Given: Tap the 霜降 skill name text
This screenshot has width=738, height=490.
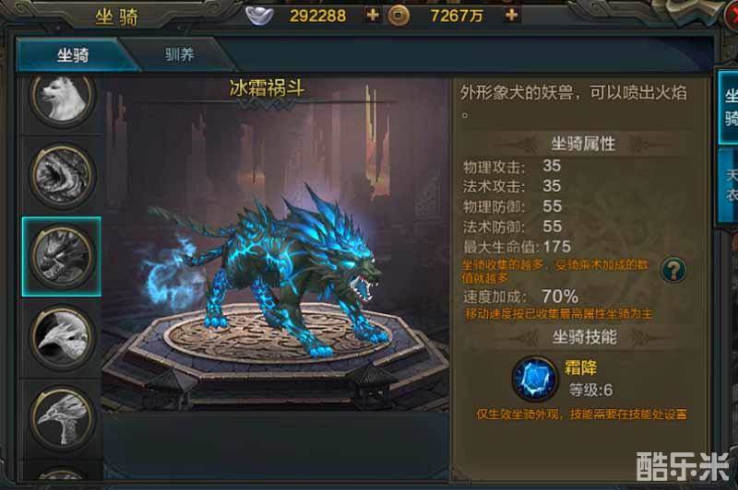Looking at the screenshot, I should [x=580, y=367].
